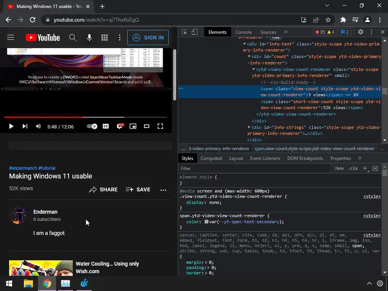Open YouTube settings three-dot menu
Screen dimensions: 388x291
point(120,38)
